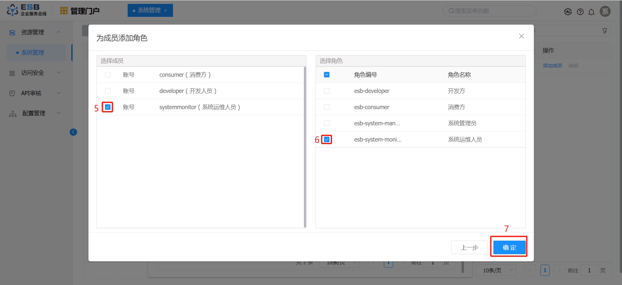This screenshot has width=622, height=285.
Task: Expand the 配置管理 menu chevron
Action: 59,113
